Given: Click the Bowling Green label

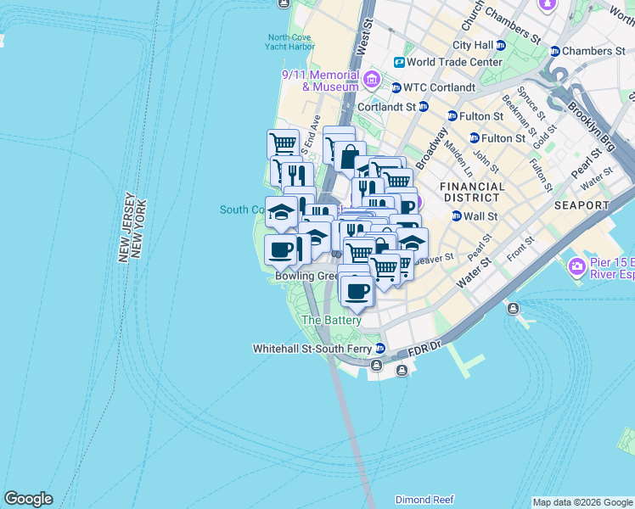Looking at the screenshot, I should pos(306,276).
